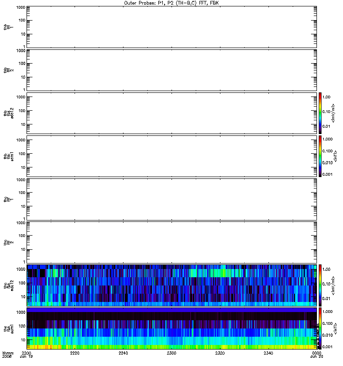Select the 'thb fff 1' panel axis label
This screenshot has width=343, height=366.
point(8,27)
